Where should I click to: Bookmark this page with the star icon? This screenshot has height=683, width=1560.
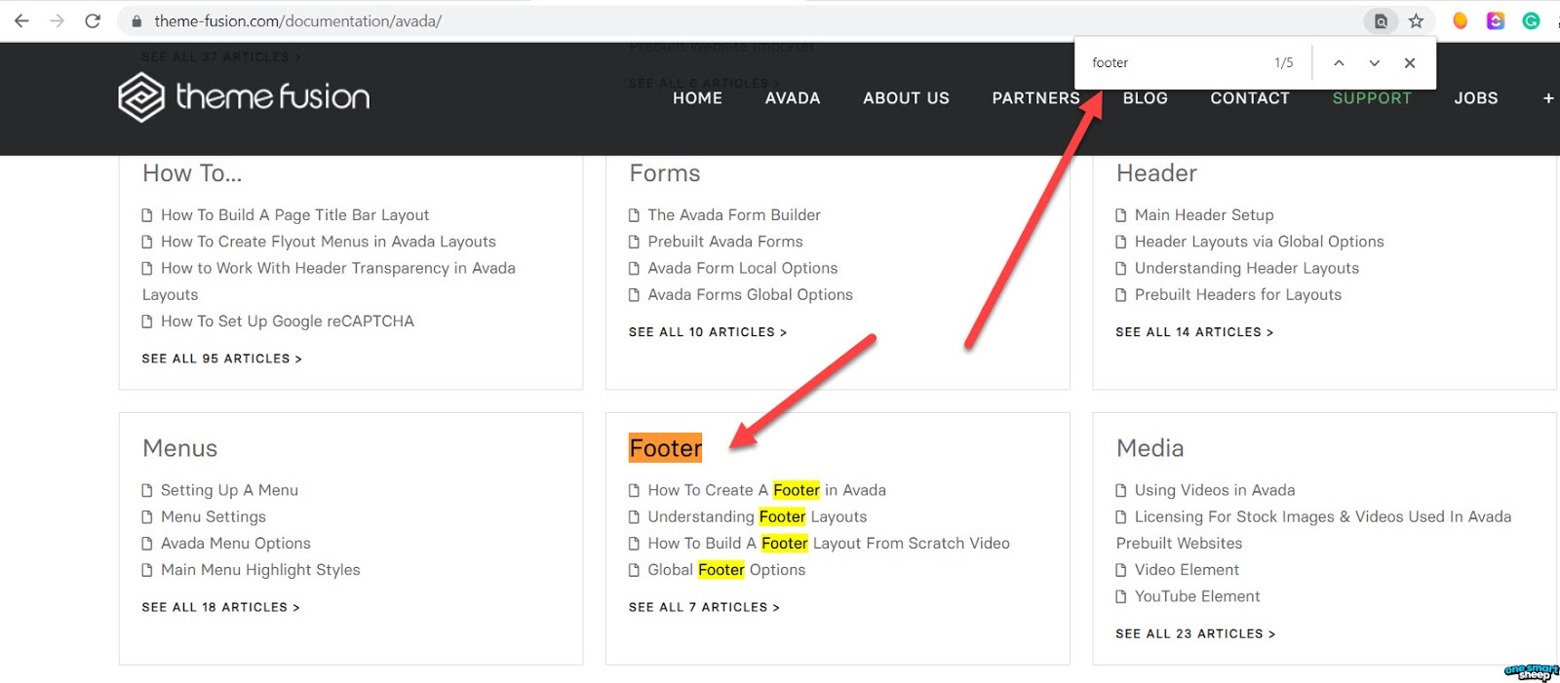tap(1416, 20)
